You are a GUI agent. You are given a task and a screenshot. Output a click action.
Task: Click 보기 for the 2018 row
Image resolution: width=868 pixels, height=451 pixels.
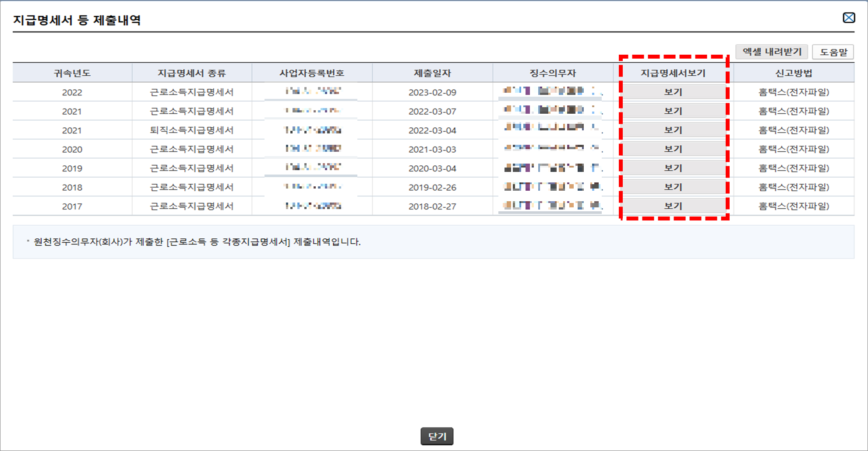click(673, 187)
